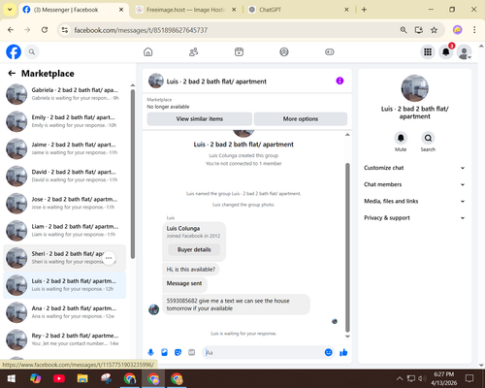Click the Luis Colunga name in card
The image size is (485, 388).
click(183, 228)
